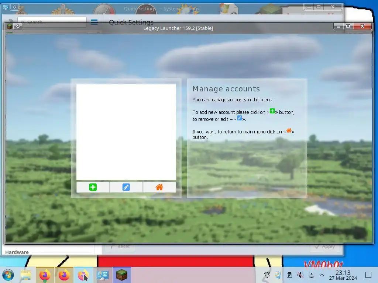Open hamburger menu in Quick Settings window
The image size is (378, 283).
(x=94, y=22)
